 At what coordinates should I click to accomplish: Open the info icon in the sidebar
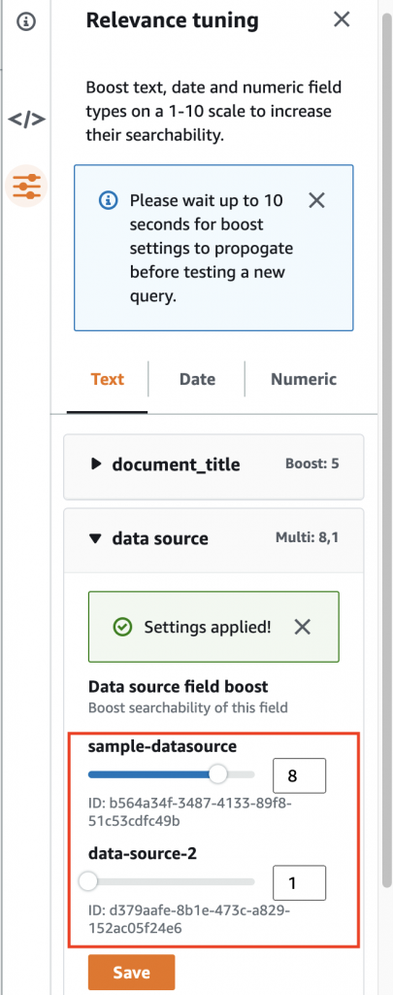pyautogui.click(x=26, y=23)
